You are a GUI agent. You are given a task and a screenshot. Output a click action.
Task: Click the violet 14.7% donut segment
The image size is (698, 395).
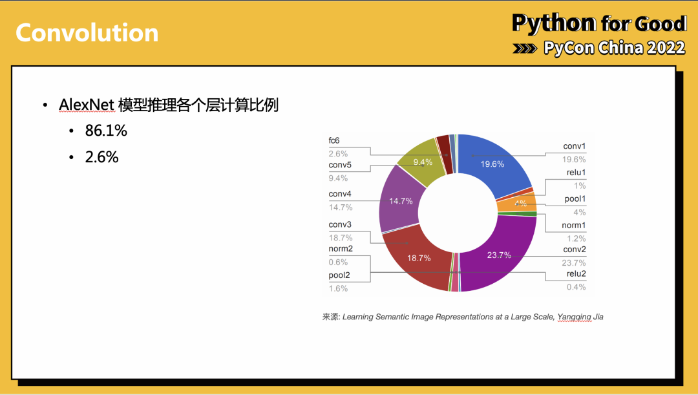pyautogui.click(x=401, y=201)
